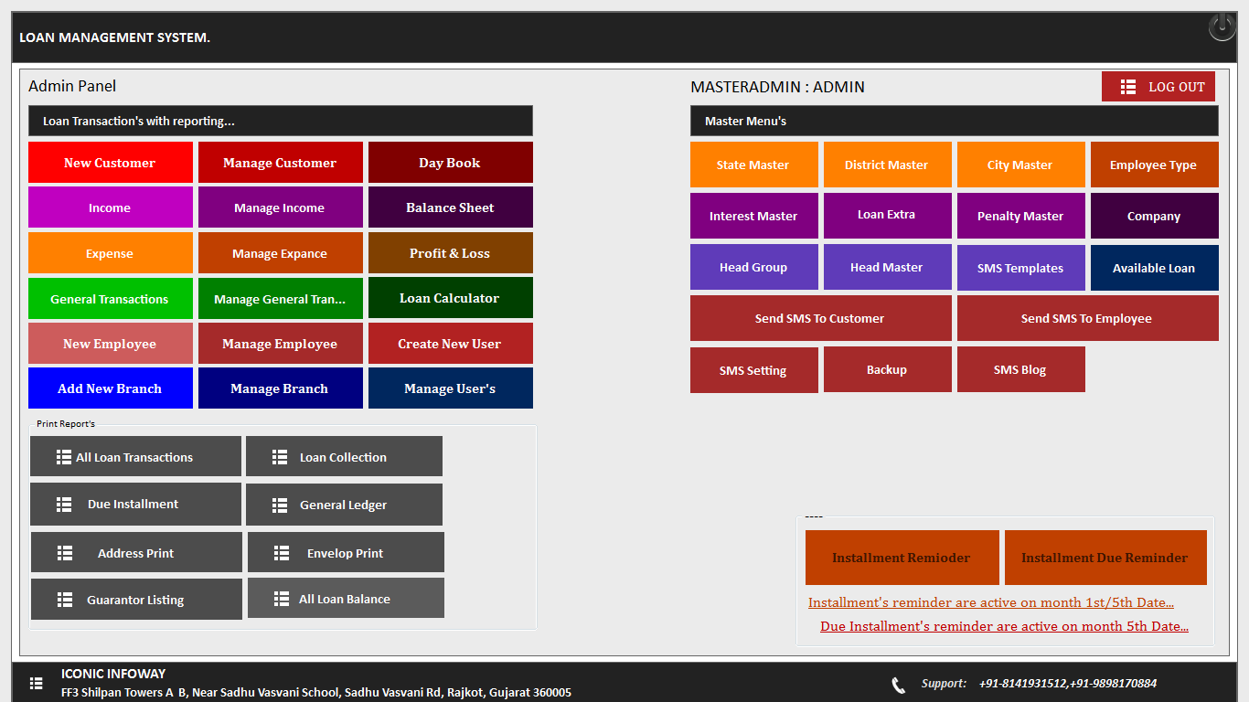Image resolution: width=1249 pixels, height=702 pixels.
Task: Click the list icon on General Ledger
Action: click(x=280, y=505)
